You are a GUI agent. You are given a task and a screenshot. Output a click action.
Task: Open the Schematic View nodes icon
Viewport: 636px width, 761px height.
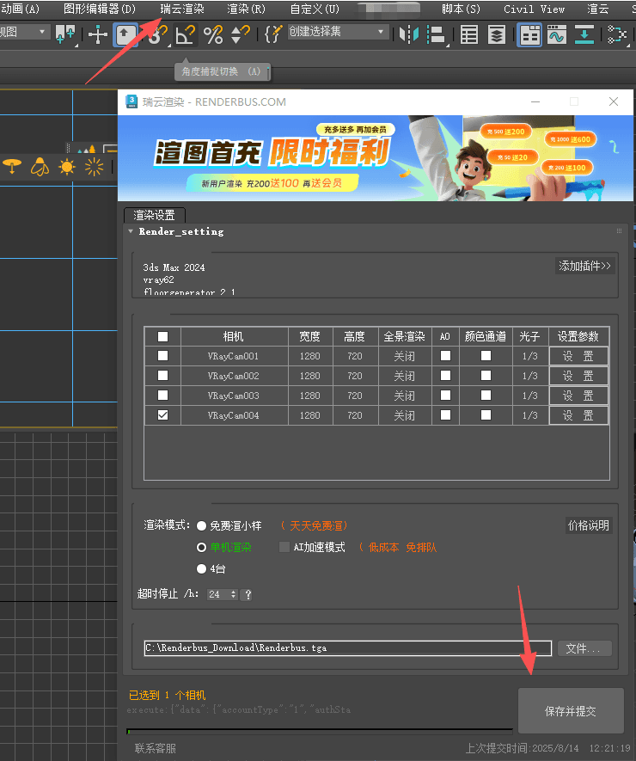616,34
